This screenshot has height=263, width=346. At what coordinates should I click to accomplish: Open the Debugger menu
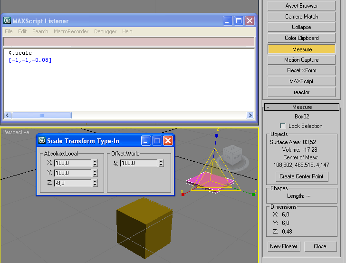105,31
